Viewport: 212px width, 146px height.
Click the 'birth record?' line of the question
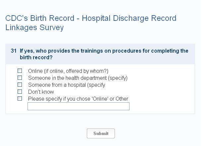[36, 58]
